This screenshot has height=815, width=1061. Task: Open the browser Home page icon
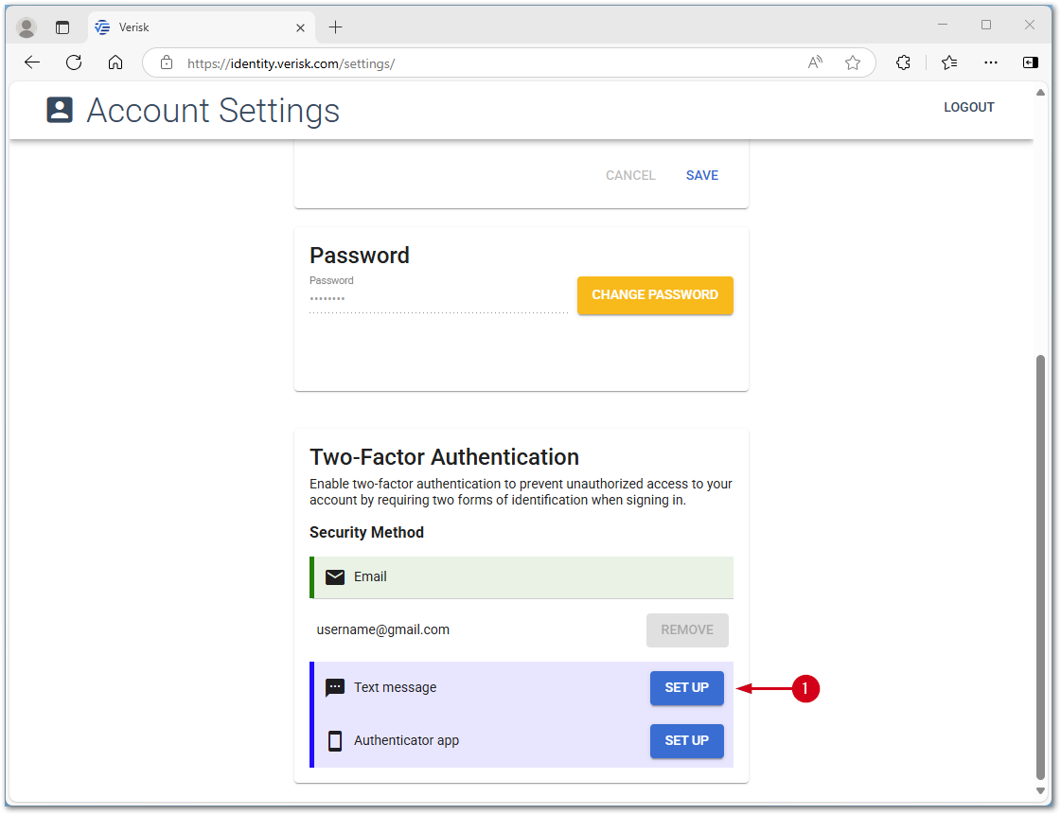click(114, 62)
